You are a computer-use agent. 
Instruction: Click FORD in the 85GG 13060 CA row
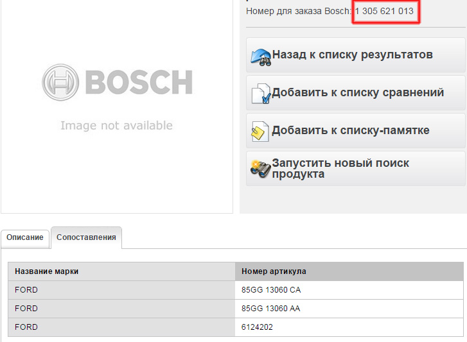[26, 290]
